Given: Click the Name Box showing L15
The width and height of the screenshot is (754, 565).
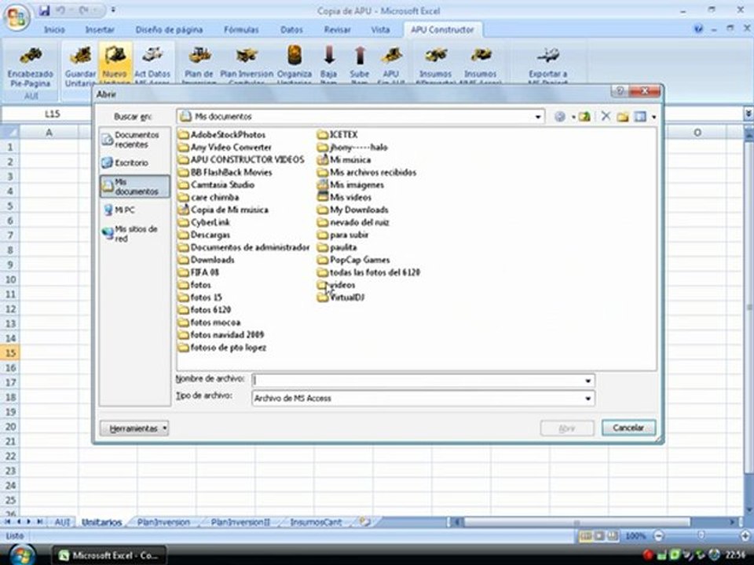Looking at the screenshot, I should [52, 114].
